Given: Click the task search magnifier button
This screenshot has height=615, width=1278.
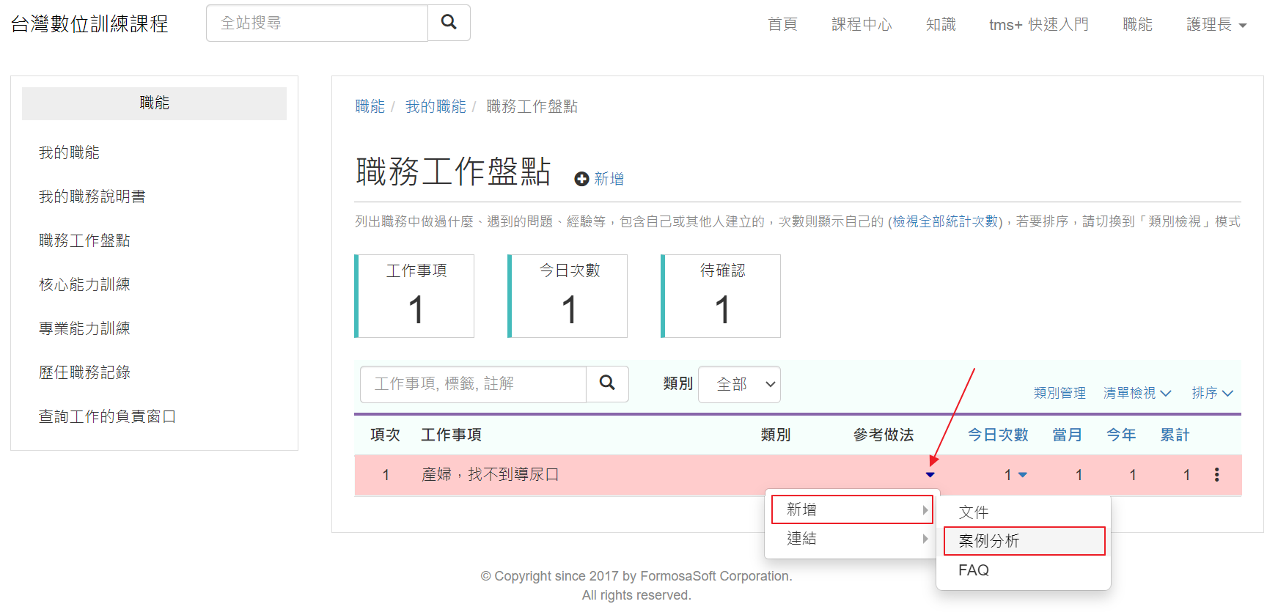Looking at the screenshot, I should click(x=607, y=383).
